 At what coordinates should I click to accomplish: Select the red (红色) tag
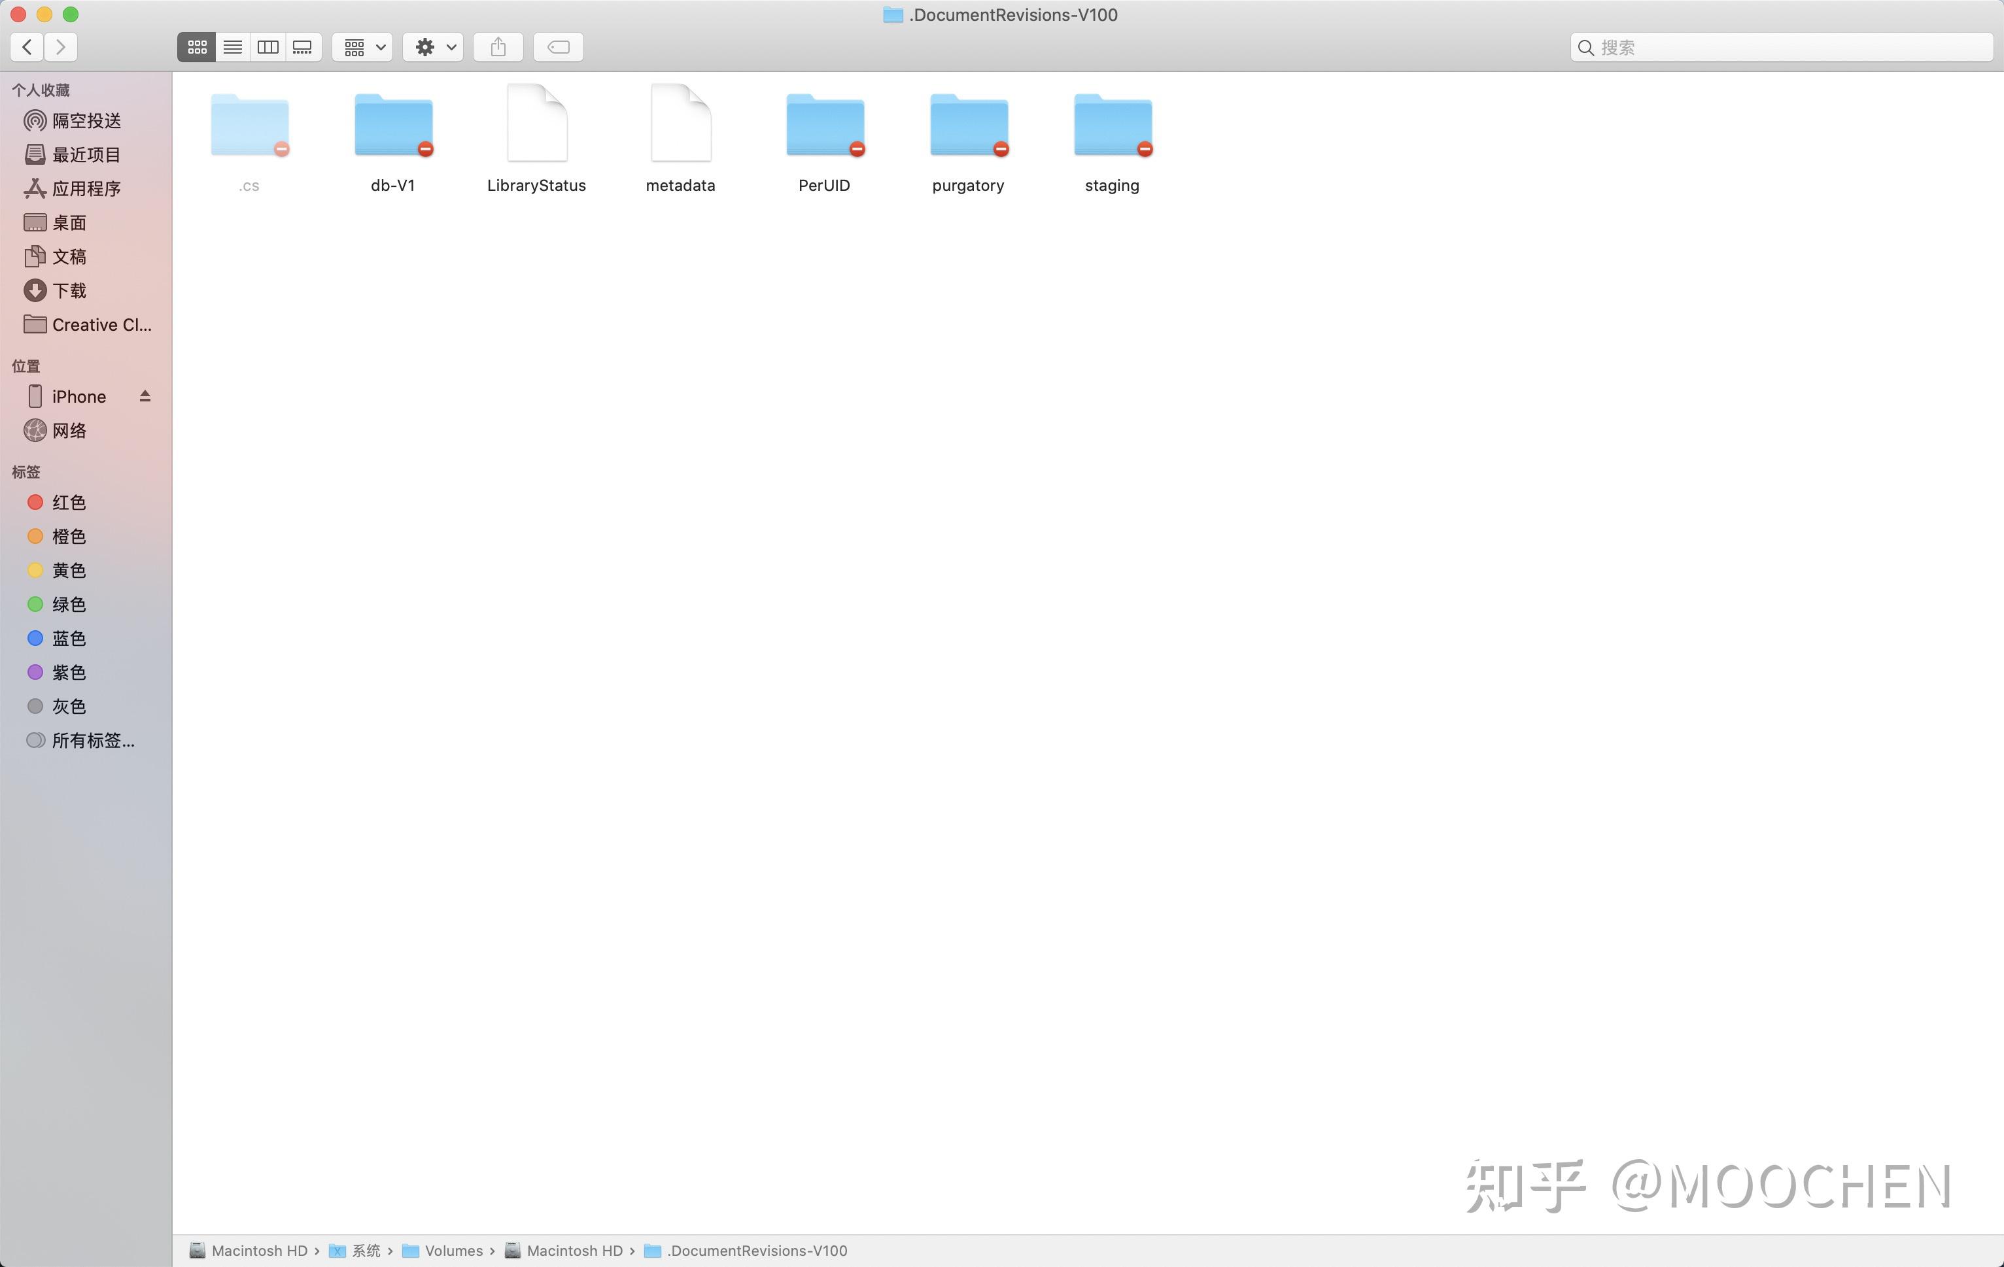click(x=68, y=503)
